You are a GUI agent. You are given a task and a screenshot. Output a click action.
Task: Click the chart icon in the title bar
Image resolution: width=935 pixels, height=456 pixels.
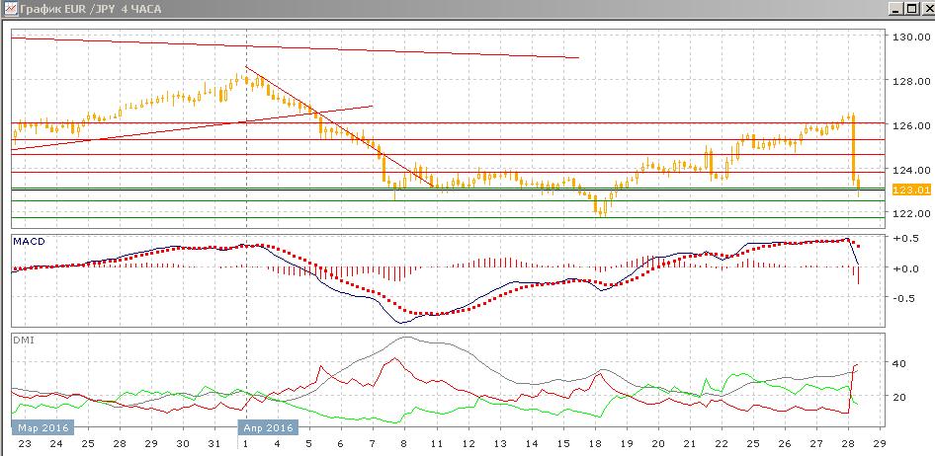point(10,8)
